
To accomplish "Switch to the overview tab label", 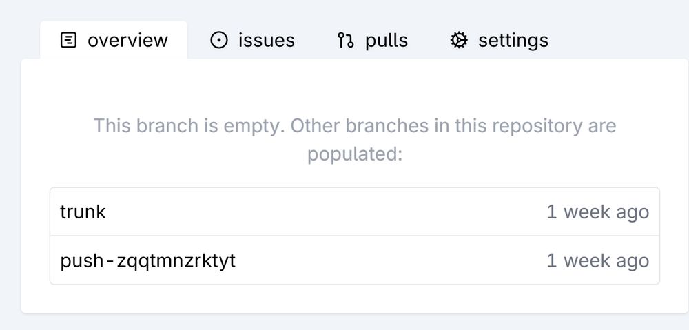I will click(x=127, y=40).
